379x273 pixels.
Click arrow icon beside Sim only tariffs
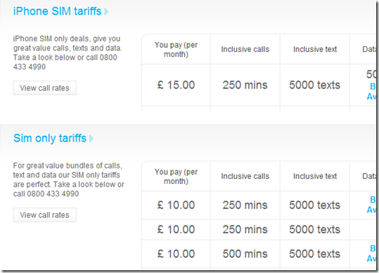(91, 139)
